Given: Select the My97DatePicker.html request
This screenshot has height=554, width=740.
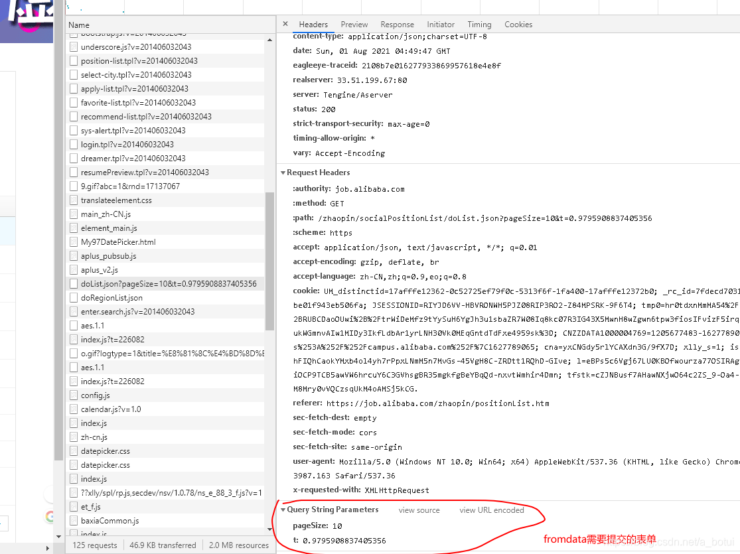Looking at the screenshot, I should 165,242.
